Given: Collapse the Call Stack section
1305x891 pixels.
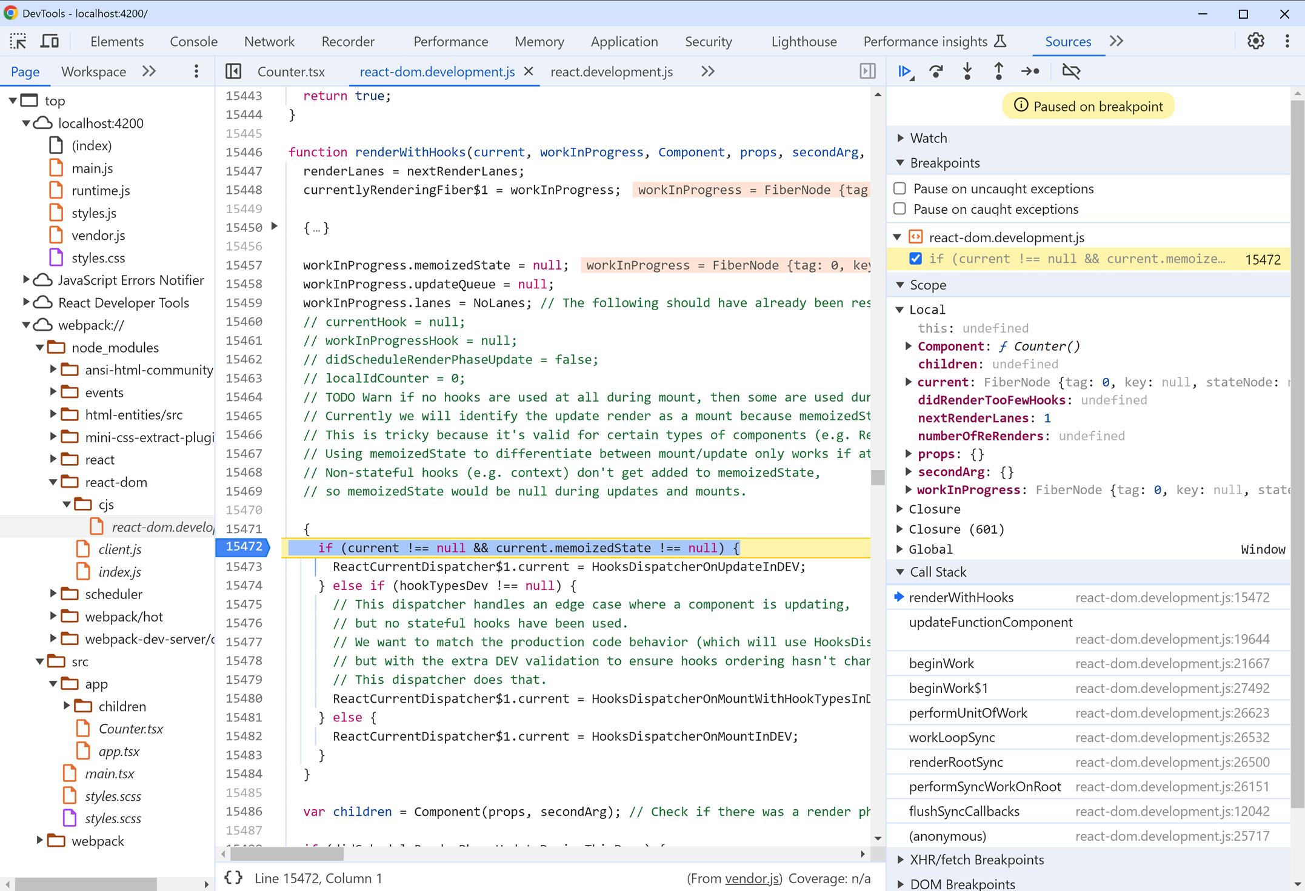Looking at the screenshot, I should click(901, 572).
